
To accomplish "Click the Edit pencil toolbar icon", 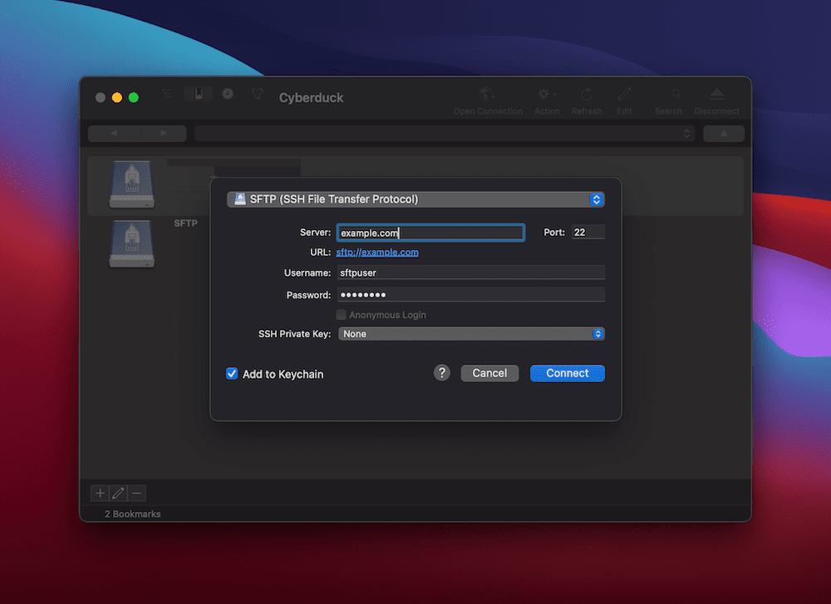I will point(624,95).
